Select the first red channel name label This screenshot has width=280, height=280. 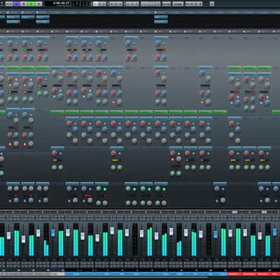234,274
